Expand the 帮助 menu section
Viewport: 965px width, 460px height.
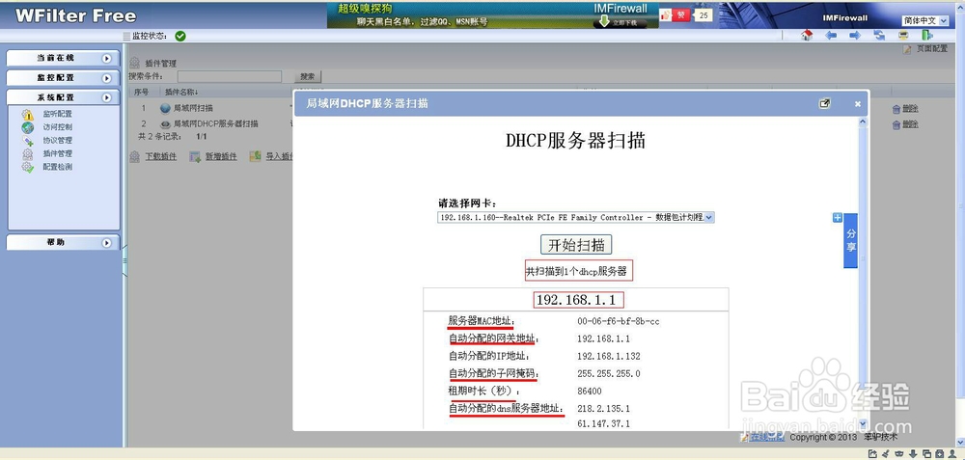point(63,242)
